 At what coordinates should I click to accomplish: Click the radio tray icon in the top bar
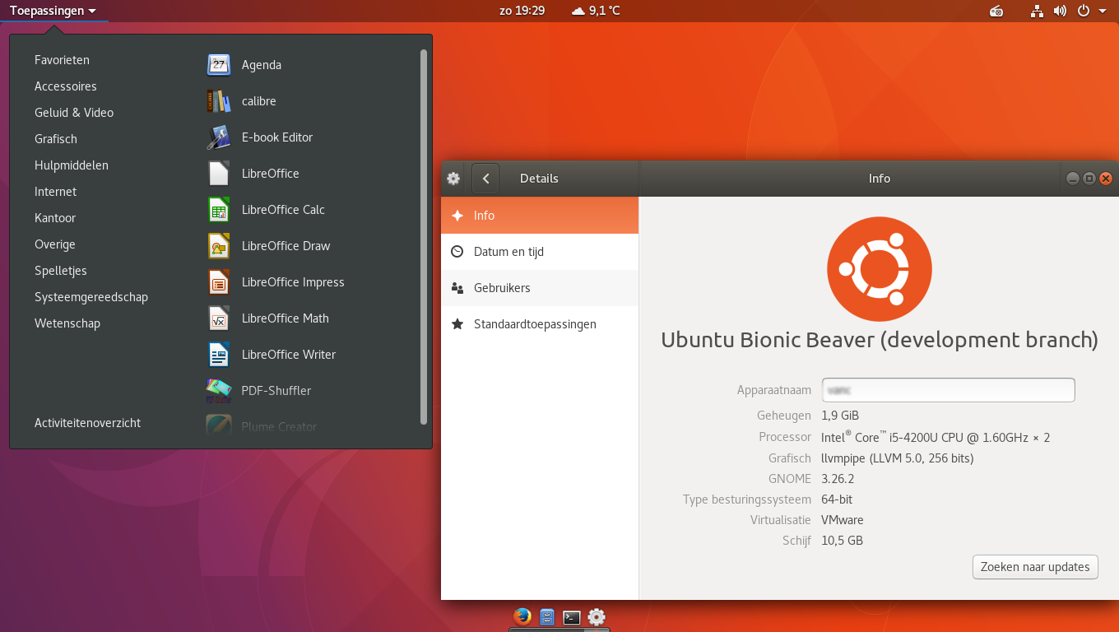(996, 11)
